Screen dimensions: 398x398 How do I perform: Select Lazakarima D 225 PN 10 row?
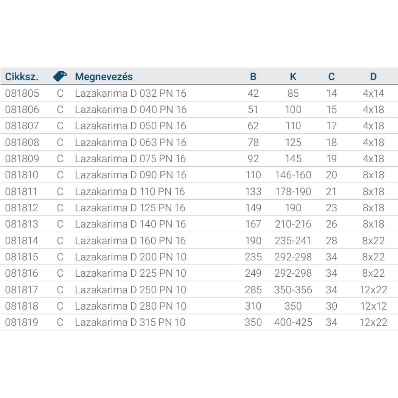click(x=131, y=273)
